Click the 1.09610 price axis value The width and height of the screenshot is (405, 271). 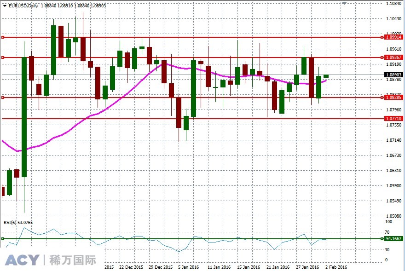click(394, 49)
